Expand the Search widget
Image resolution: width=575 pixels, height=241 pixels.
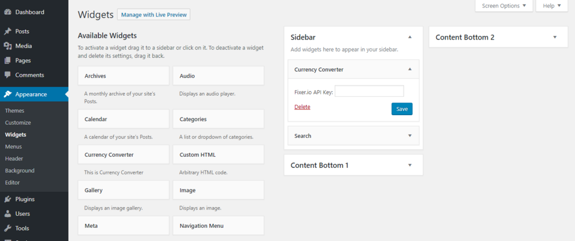click(410, 136)
